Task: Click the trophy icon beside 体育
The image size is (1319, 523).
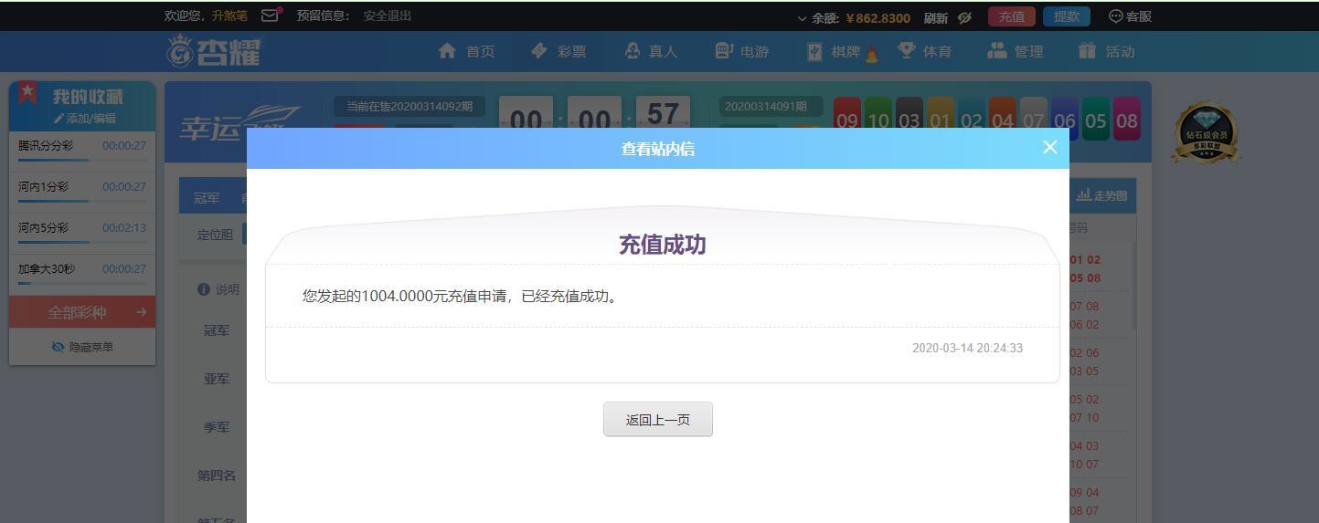Action: pyautogui.click(x=906, y=51)
